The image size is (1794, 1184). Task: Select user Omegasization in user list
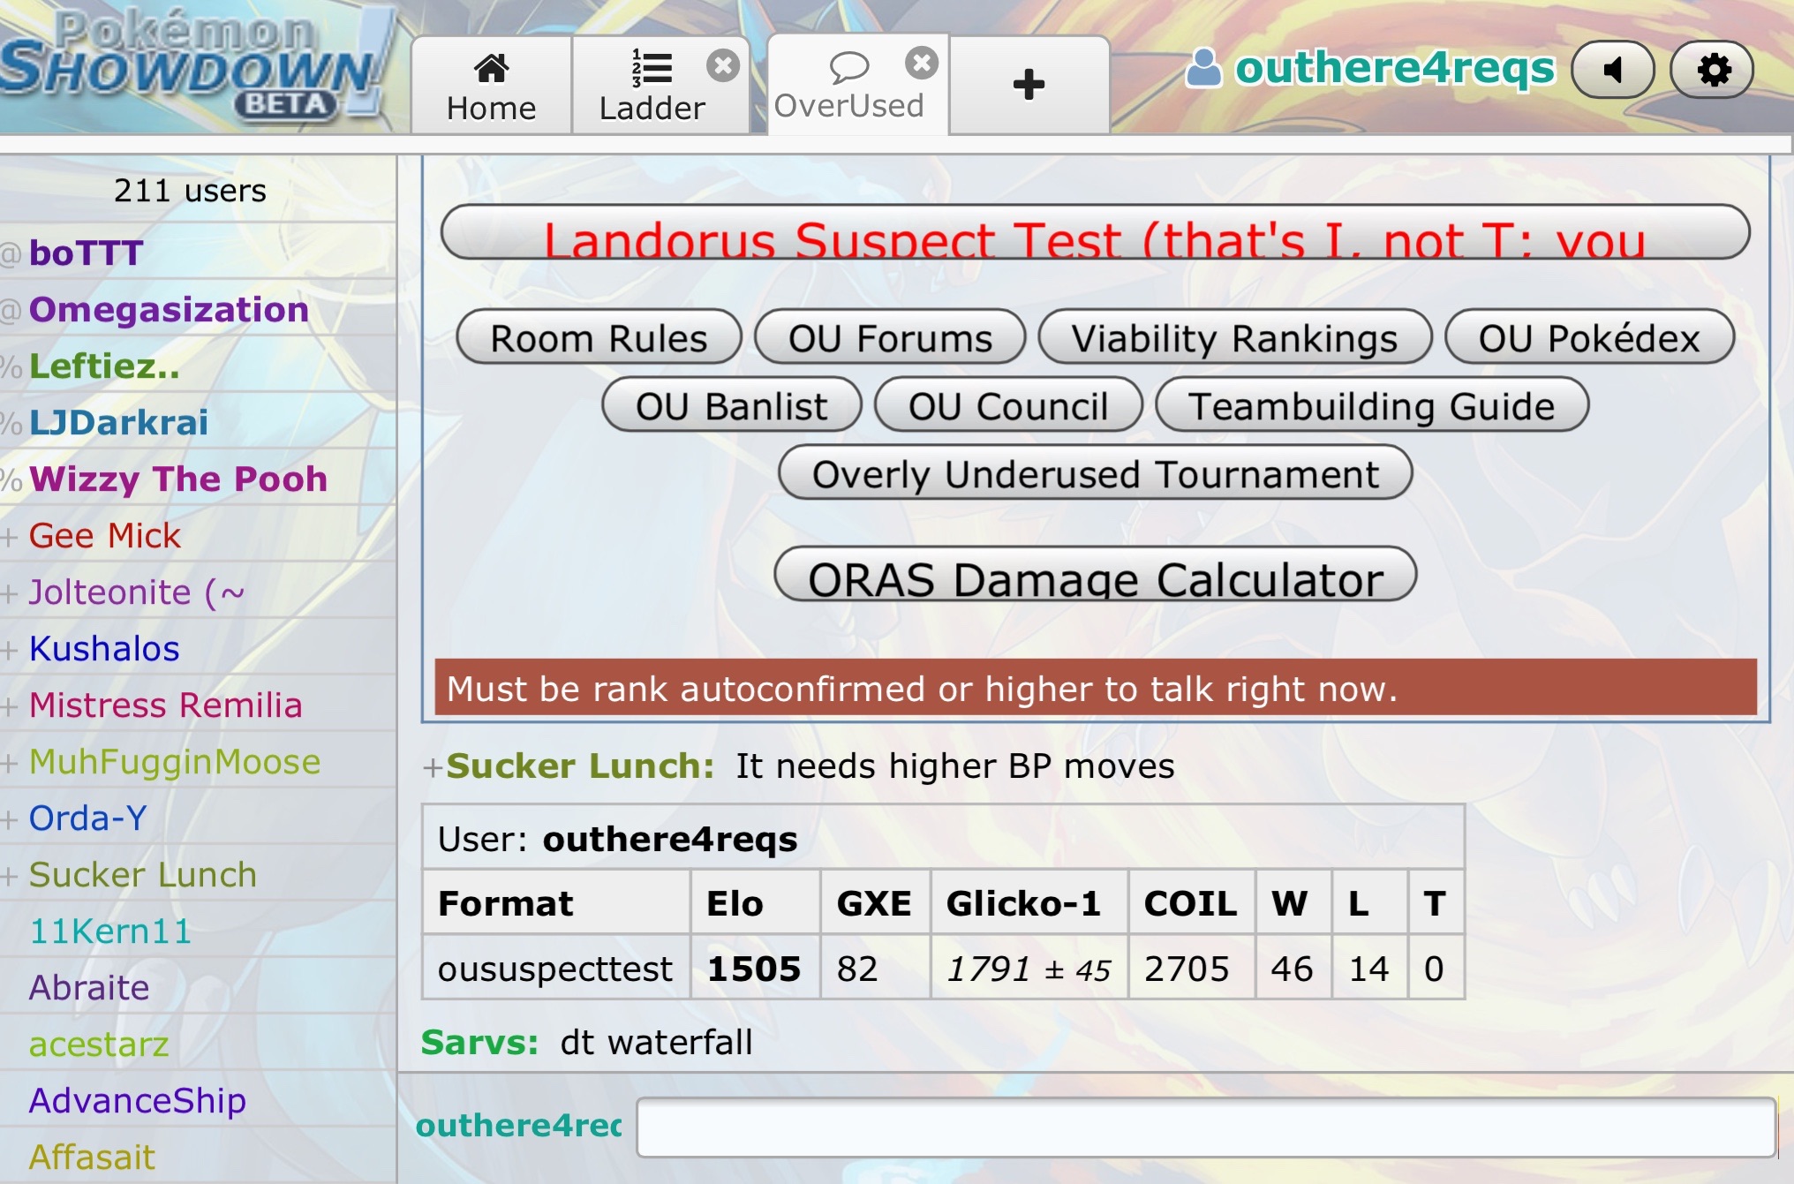[x=198, y=309]
